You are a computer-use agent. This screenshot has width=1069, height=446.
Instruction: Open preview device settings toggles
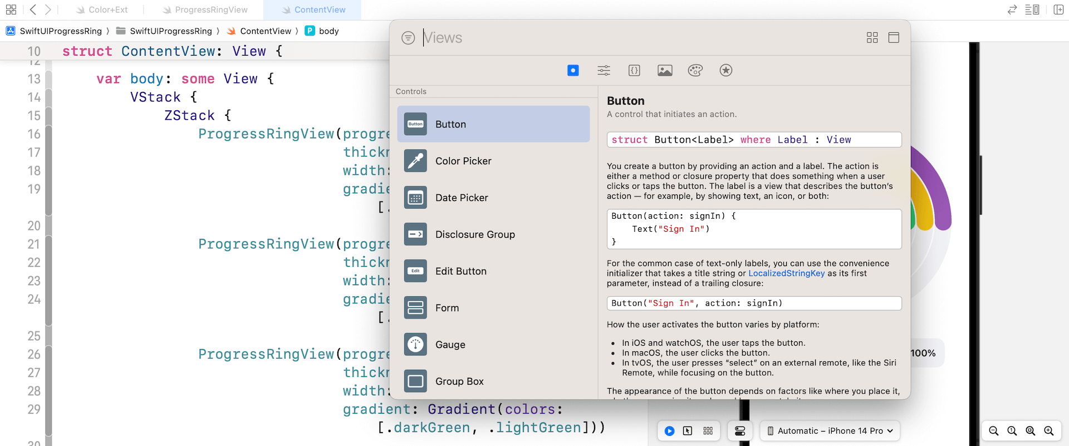[740, 431]
